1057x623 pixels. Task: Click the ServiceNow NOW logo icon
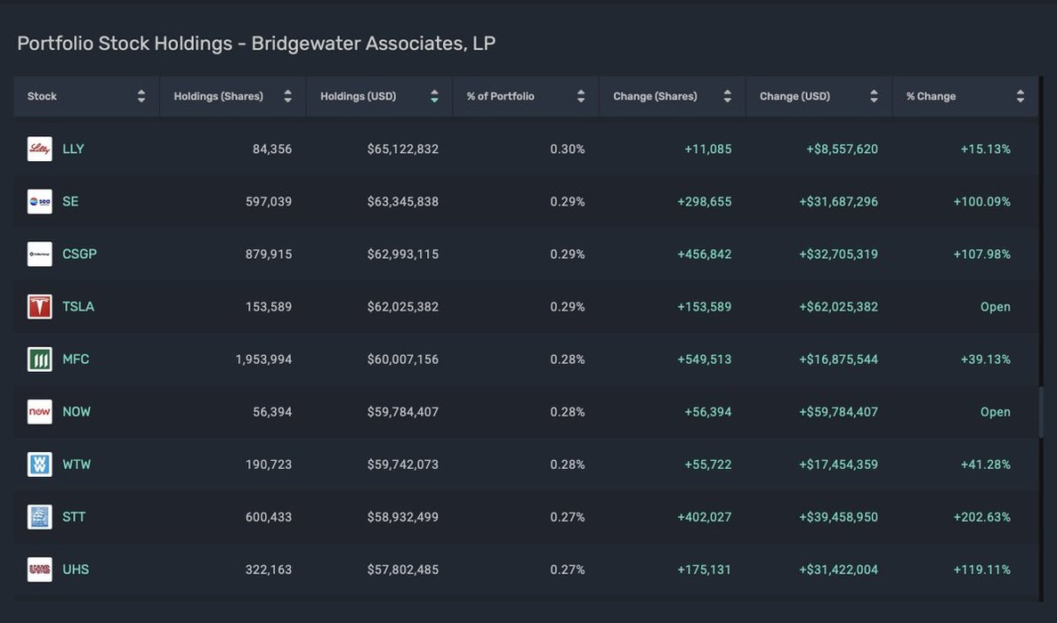pyautogui.click(x=40, y=412)
